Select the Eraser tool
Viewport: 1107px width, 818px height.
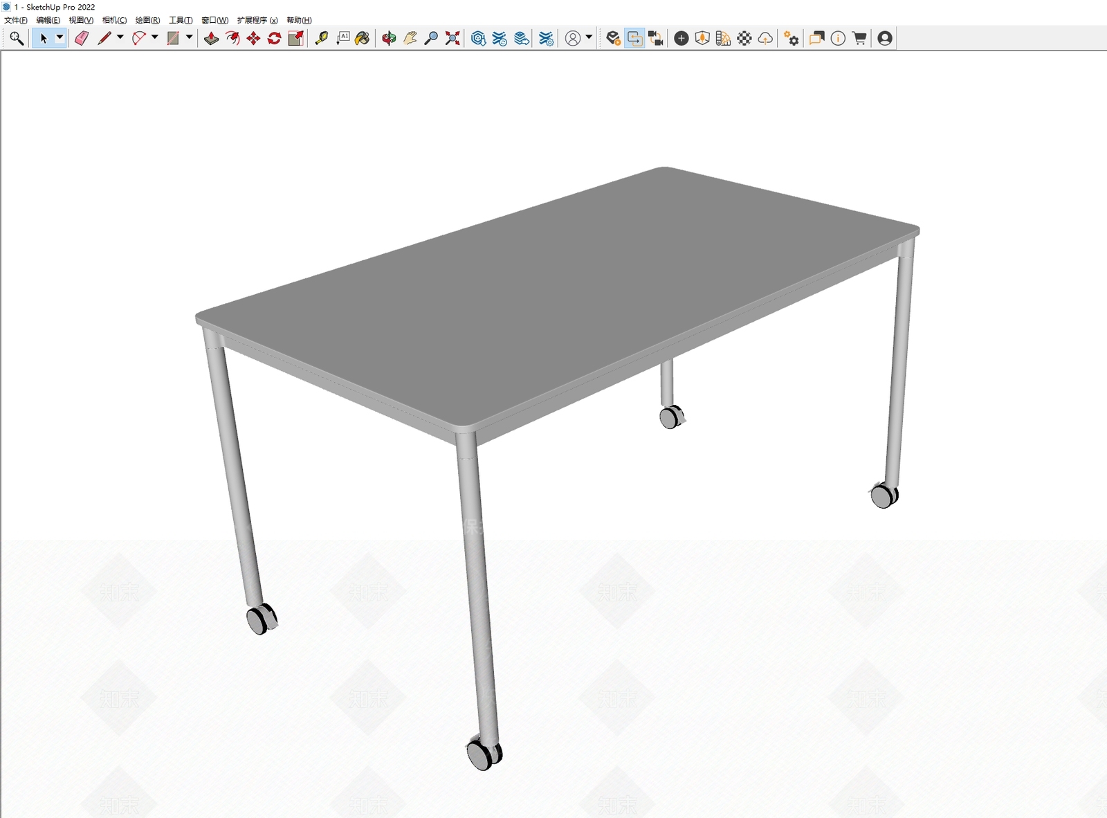tap(82, 38)
